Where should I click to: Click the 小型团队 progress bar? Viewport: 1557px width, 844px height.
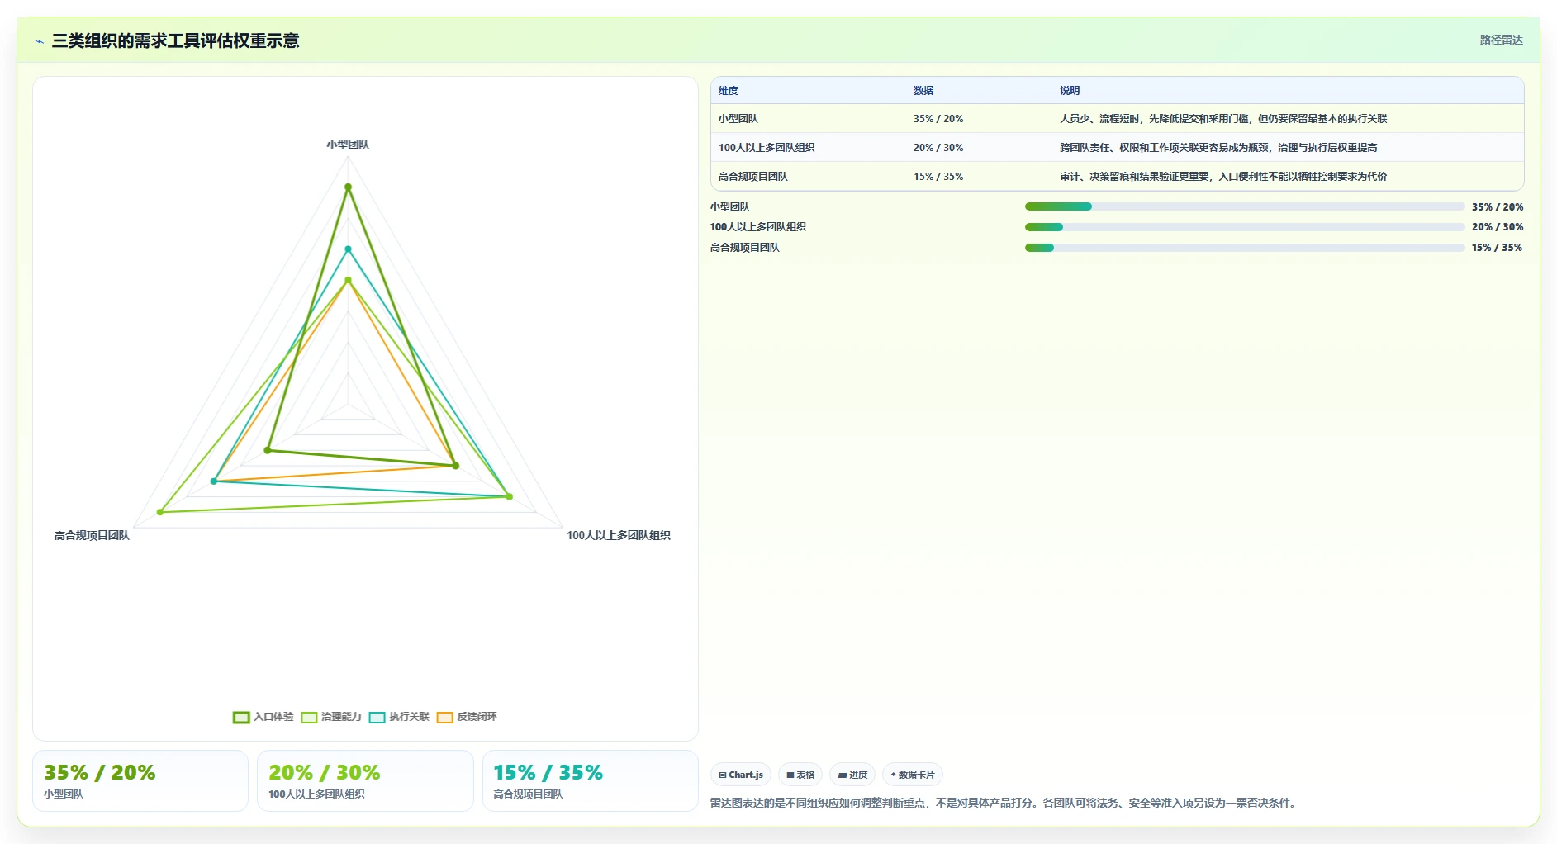pos(1245,206)
